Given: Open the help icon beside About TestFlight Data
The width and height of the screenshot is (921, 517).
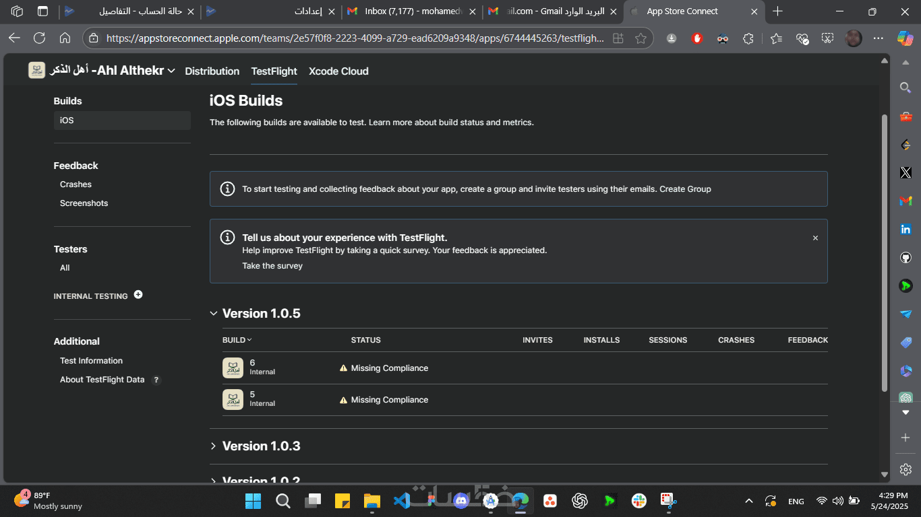Looking at the screenshot, I should point(156,380).
